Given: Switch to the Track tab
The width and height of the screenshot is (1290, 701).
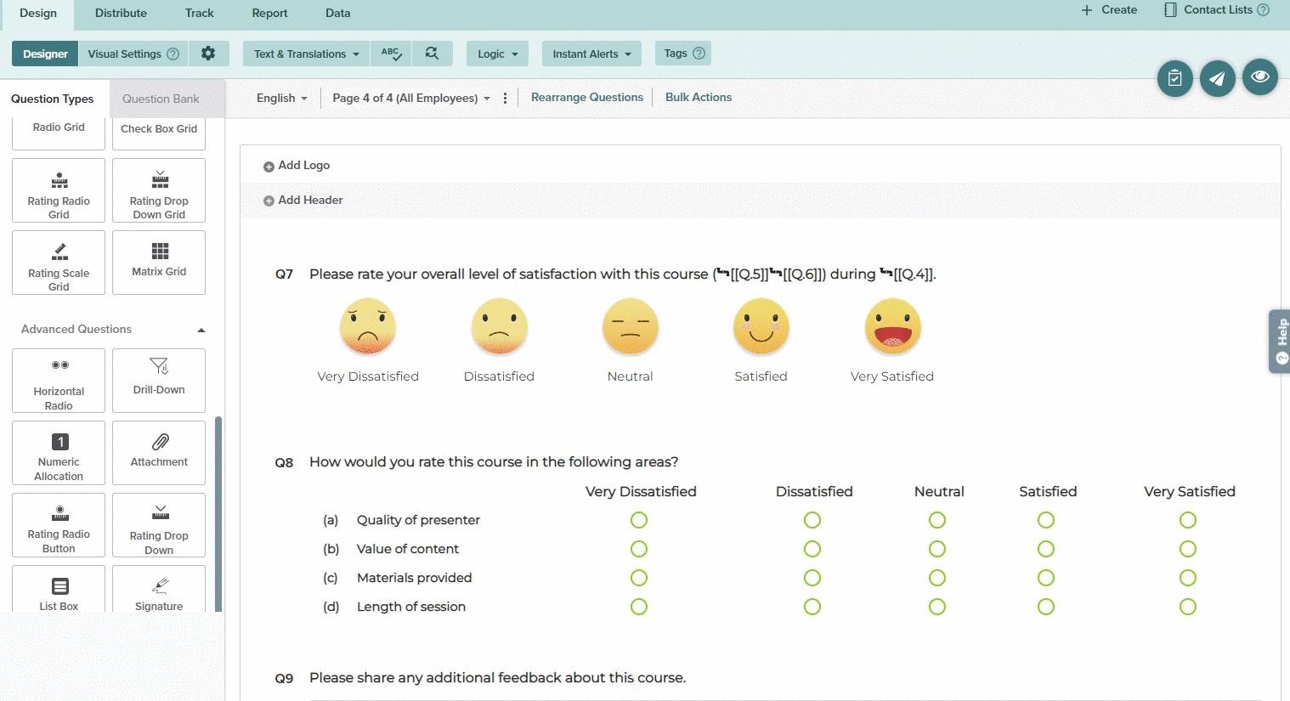Looking at the screenshot, I should tap(200, 13).
